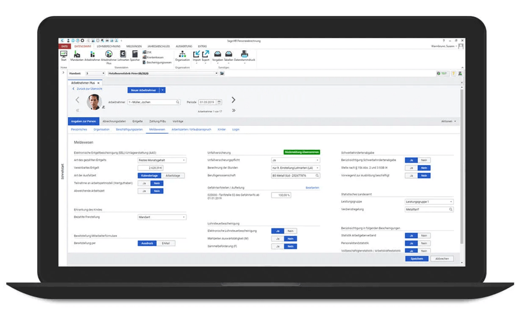The height and width of the screenshot is (313, 520).
Task: Click the employee profile photo
Action: coord(94,102)
